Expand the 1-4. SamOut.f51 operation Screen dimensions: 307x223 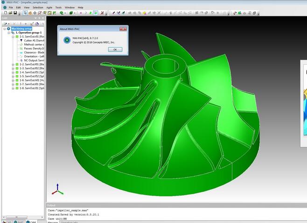click(x=13, y=72)
